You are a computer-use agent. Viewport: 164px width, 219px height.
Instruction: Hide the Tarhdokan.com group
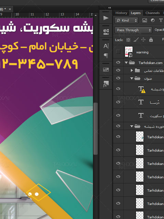(118, 62)
